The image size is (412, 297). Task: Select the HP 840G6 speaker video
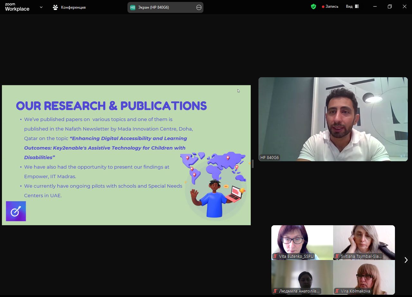pos(333,119)
